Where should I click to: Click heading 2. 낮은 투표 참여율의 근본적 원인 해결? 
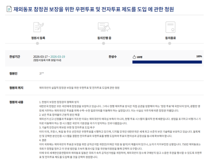tap(59, 115)
